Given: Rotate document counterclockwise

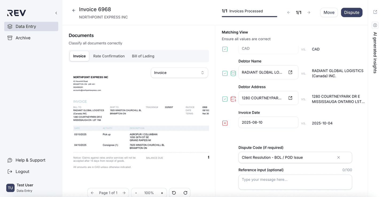Looking at the screenshot, I should point(174,193).
